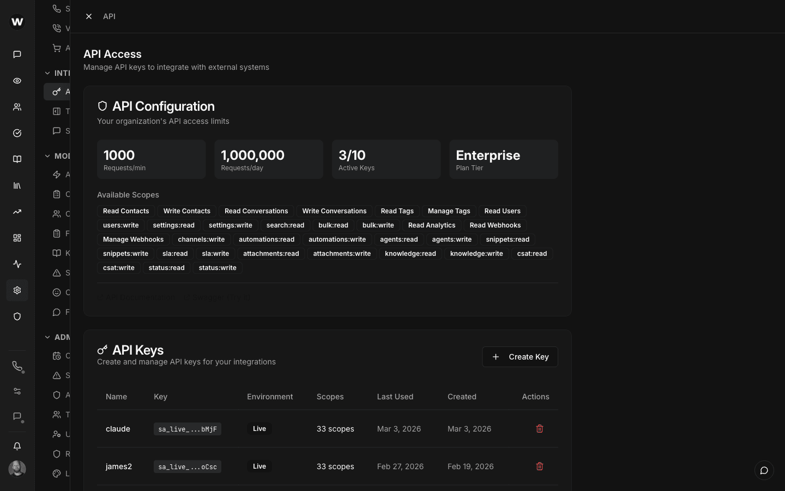Image resolution: width=785 pixels, height=491 pixels.
Task: Open the settings gear icon in the sidebar
Action: (x=17, y=290)
